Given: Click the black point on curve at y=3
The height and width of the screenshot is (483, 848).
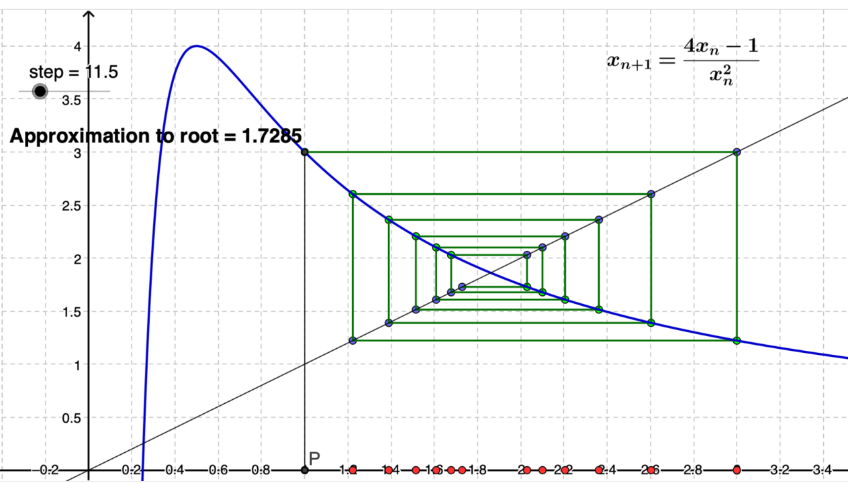Looking at the screenshot, I should pos(305,152).
